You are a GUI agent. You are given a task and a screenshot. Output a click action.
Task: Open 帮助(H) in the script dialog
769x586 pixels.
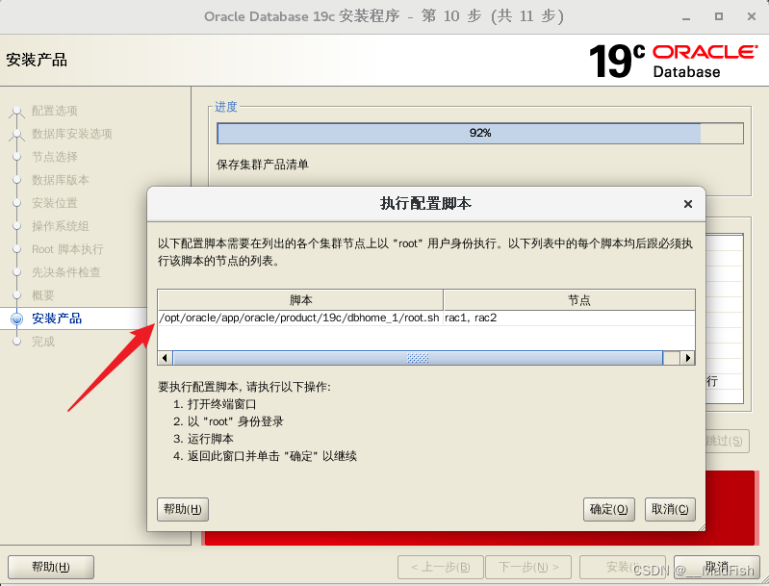[x=183, y=509]
